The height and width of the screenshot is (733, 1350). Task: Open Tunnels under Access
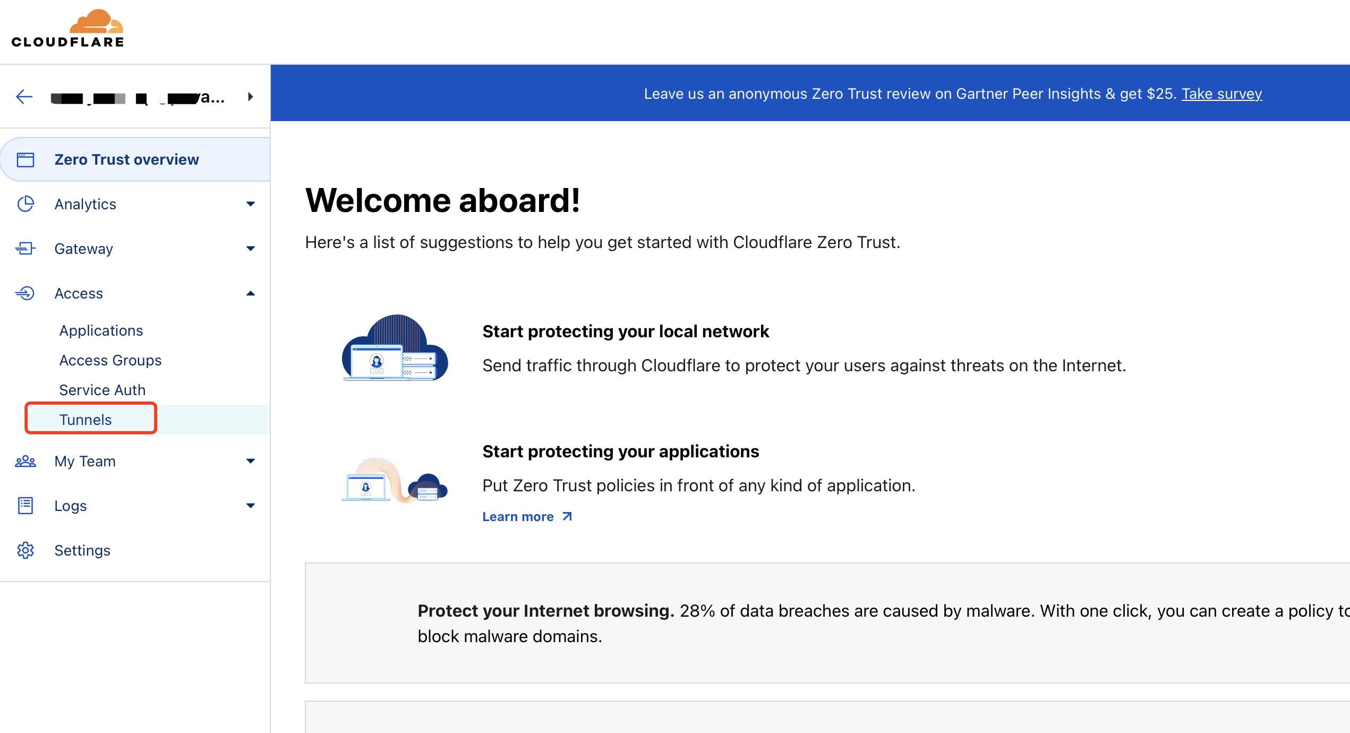coord(86,420)
